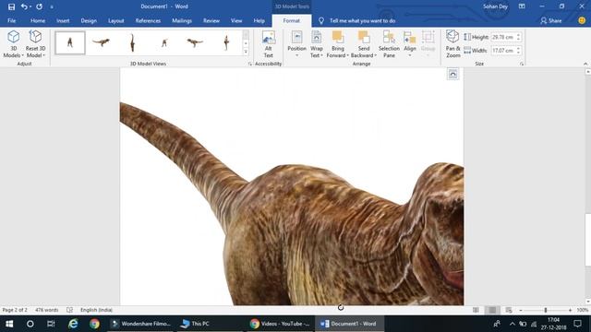
Task: Select the fifth 3D model view thumbnail
Action: [x=195, y=42]
